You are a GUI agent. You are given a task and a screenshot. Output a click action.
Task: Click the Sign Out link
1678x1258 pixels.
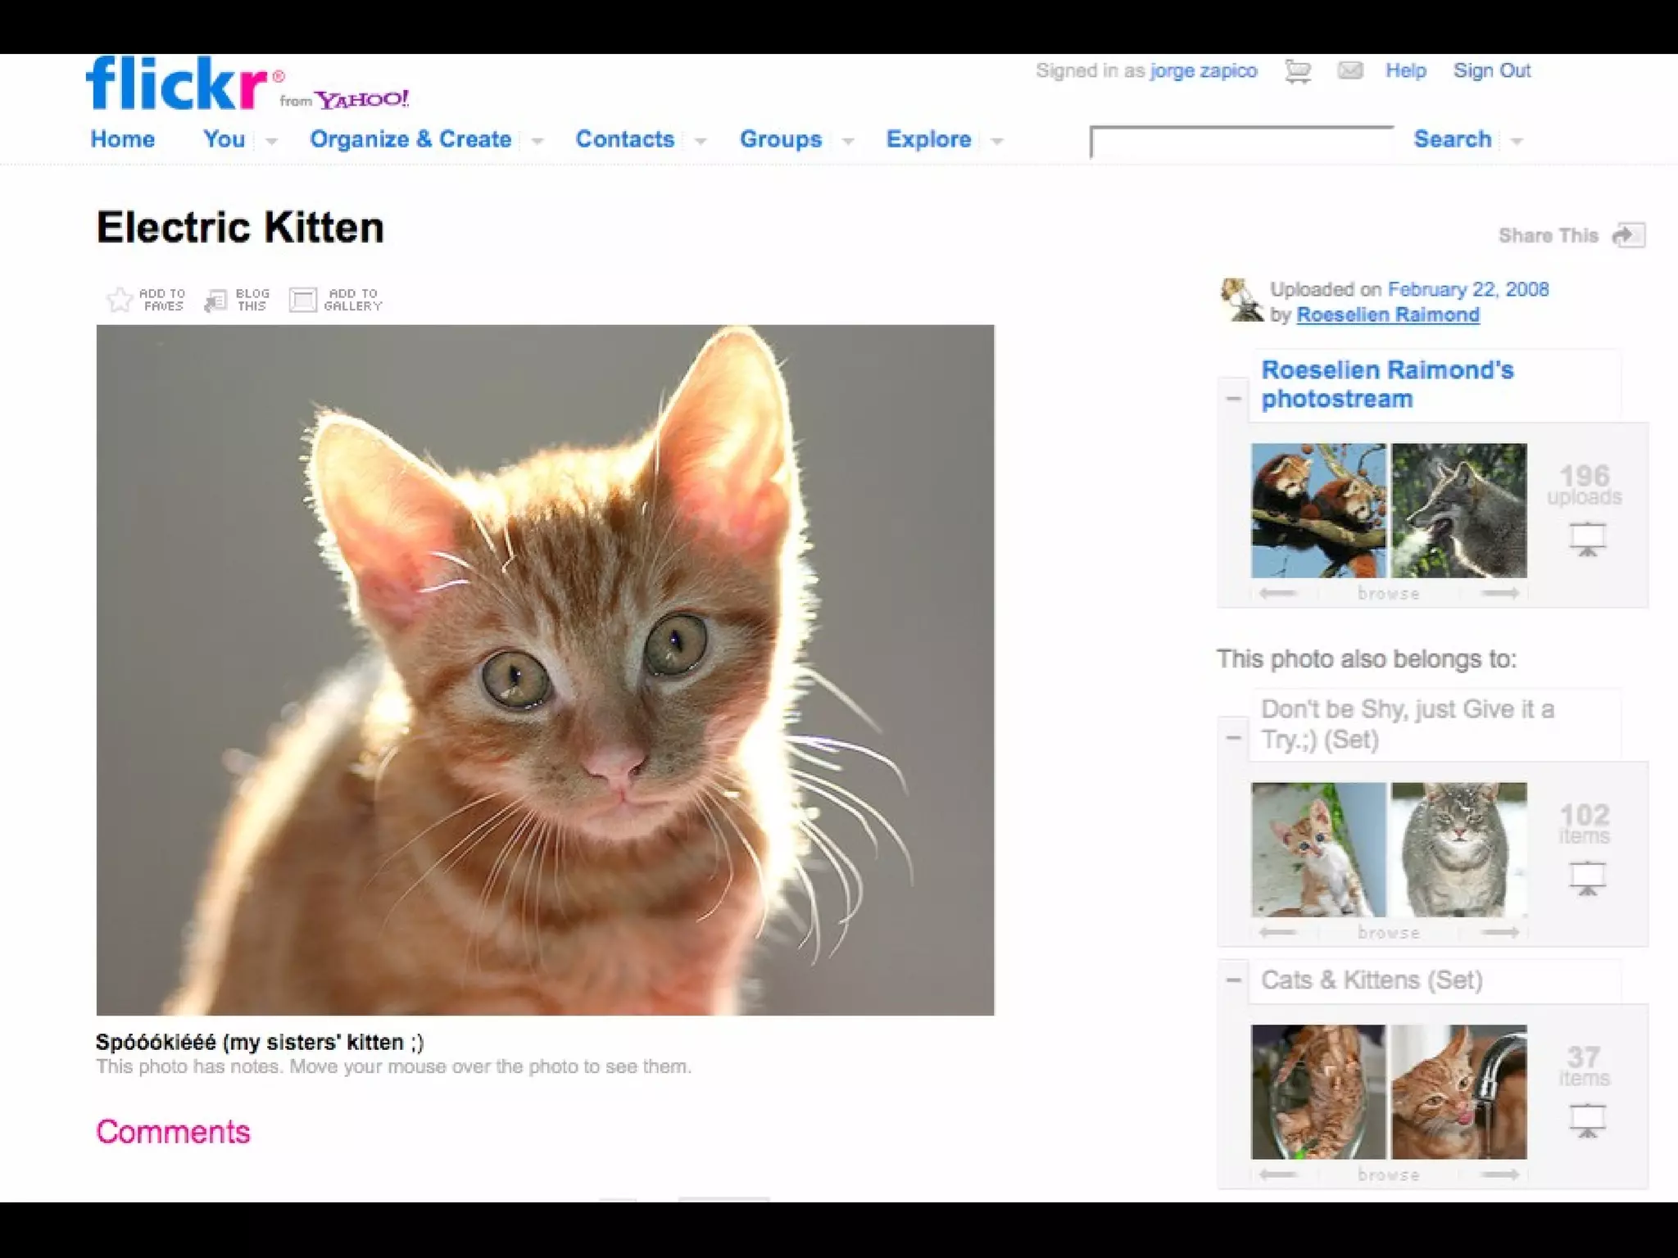[1491, 70]
